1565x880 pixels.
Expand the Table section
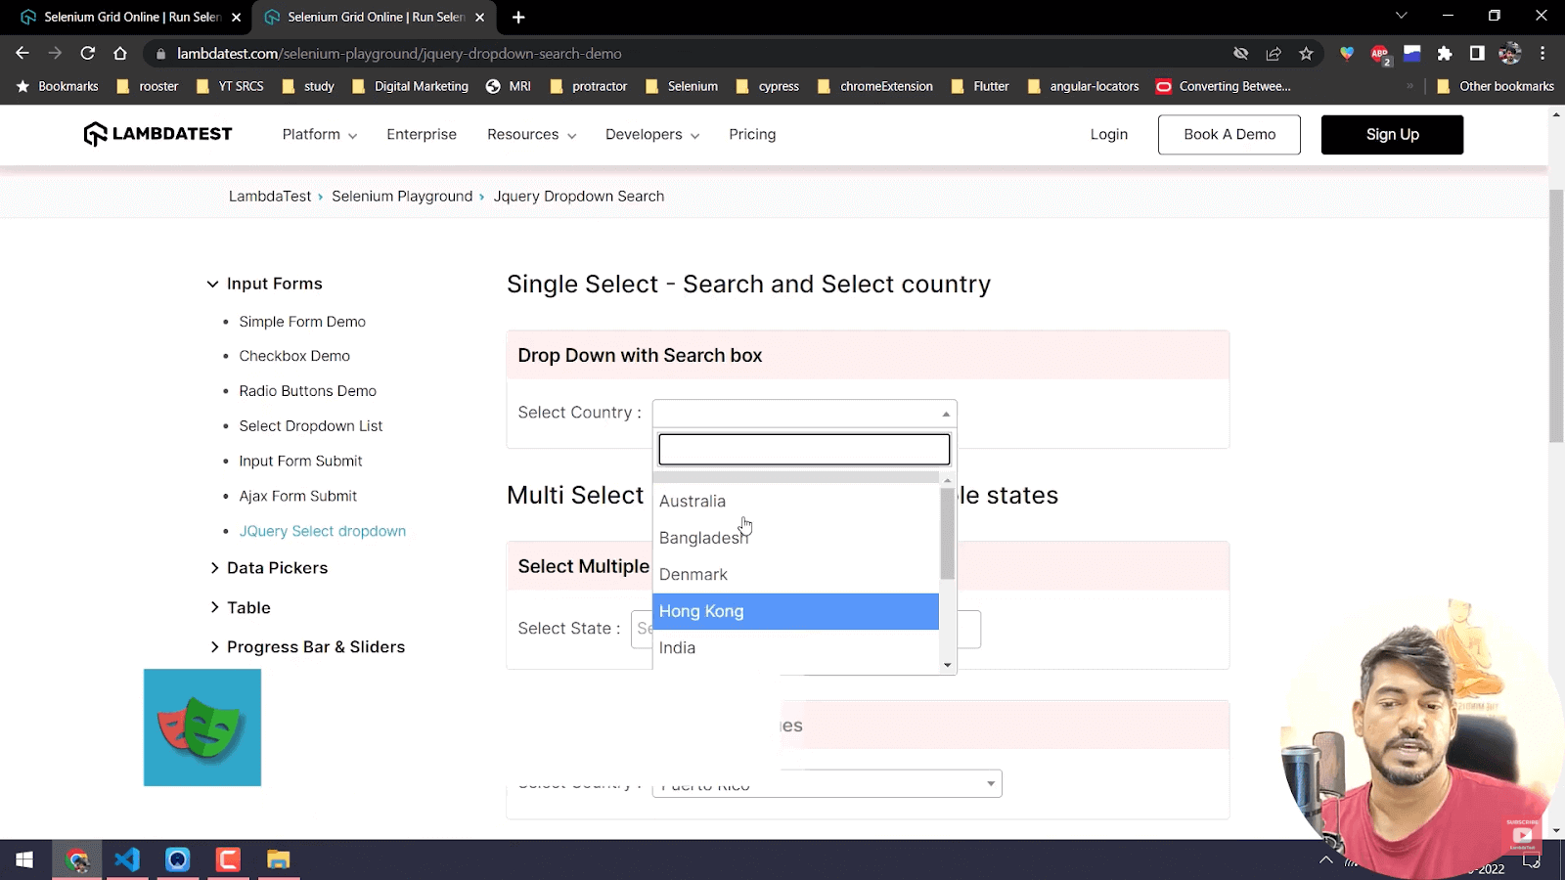[241, 607]
